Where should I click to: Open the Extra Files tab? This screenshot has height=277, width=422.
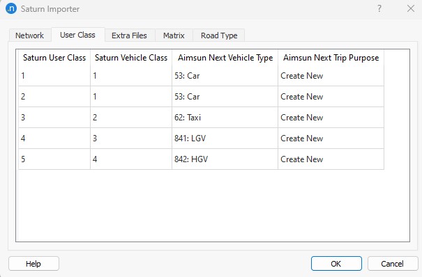point(129,35)
